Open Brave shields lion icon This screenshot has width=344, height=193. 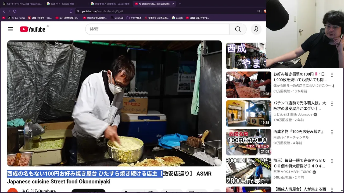pyautogui.click(x=265, y=11)
